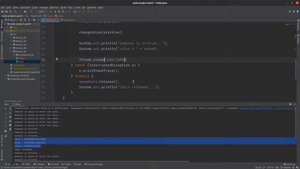Viewport: 300px width, 169px height.
Task: Toggle the Database stripe on right edge
Action: tap(298, 25)
